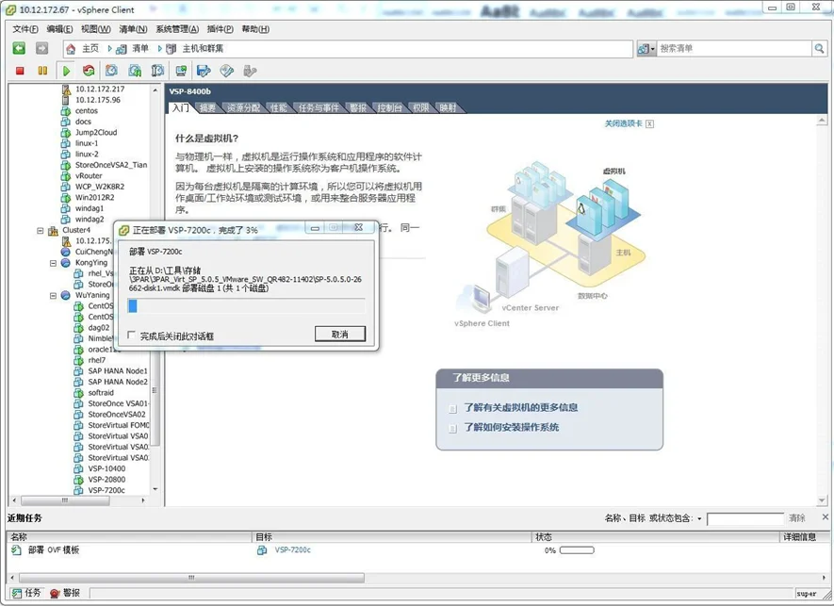
Task: Switch to the 权限 Permissions tab
Action: coord(420,108)
